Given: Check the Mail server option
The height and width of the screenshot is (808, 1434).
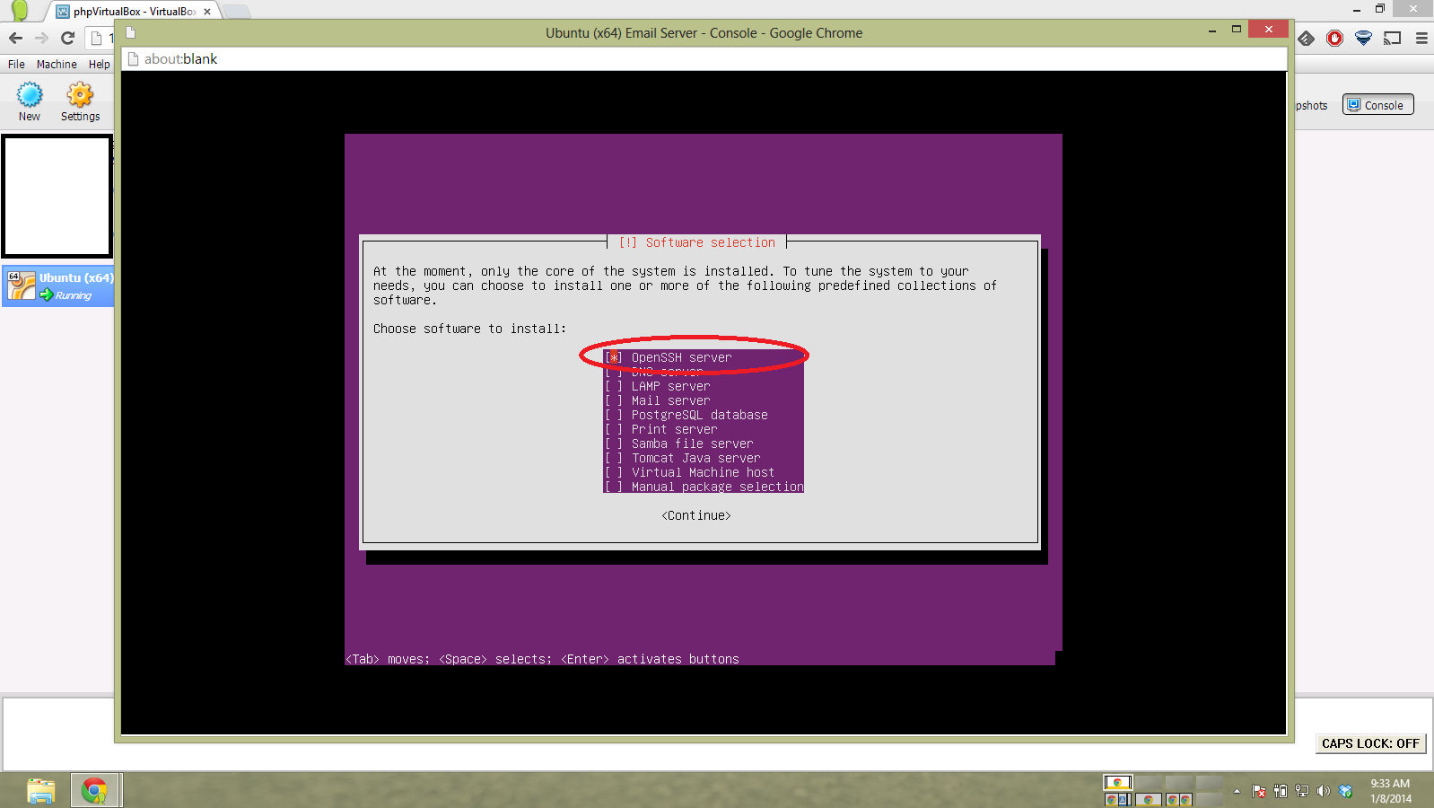Looking at the screenshot, I should click(614, 400).
